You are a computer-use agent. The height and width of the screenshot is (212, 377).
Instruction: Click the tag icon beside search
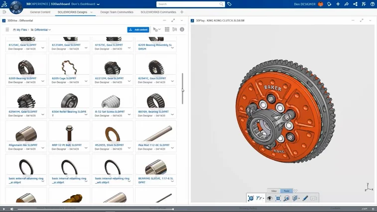point(230,4)
